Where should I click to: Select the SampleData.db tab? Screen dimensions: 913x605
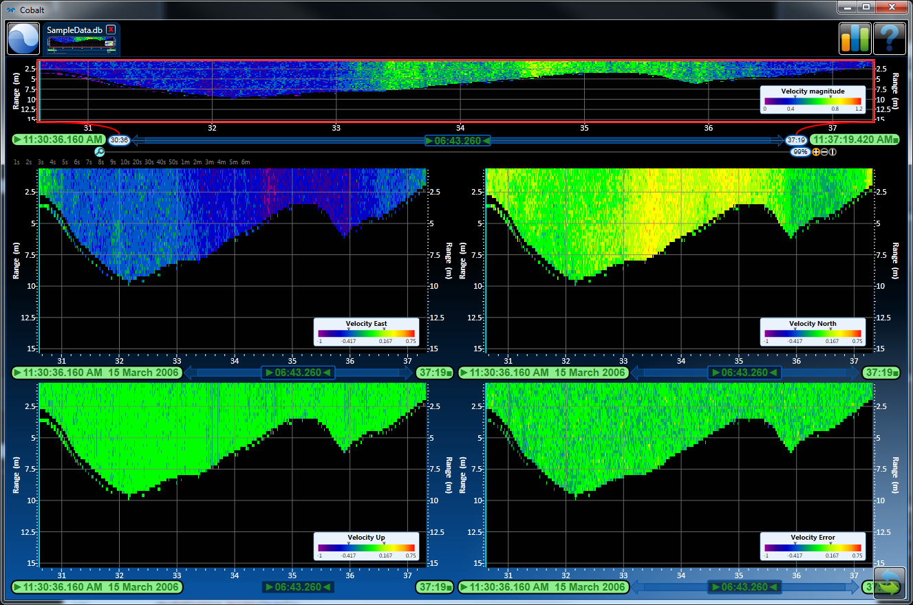75,30
